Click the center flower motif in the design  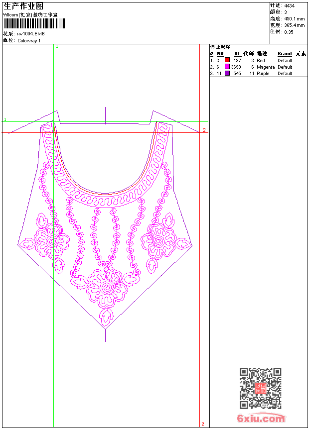pos(107,288)
